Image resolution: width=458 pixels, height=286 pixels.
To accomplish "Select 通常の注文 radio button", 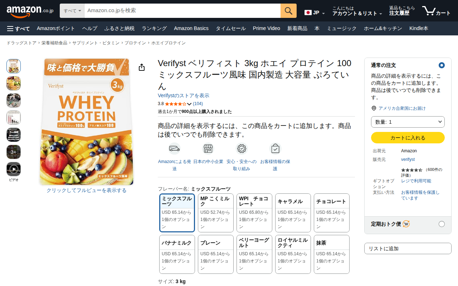I will [x=442, y=65].
